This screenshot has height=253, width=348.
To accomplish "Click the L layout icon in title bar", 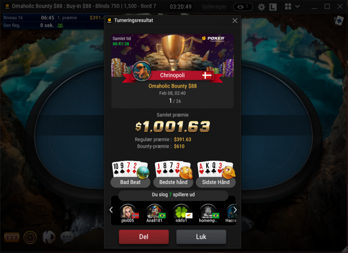I will (x=273, y=7).
